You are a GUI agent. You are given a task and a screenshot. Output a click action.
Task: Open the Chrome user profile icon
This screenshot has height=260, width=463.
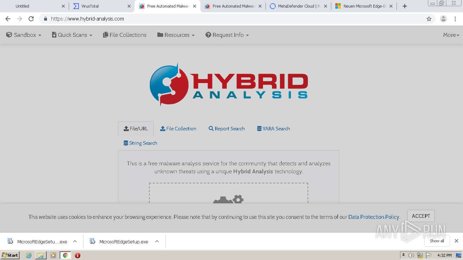(443, 19)
